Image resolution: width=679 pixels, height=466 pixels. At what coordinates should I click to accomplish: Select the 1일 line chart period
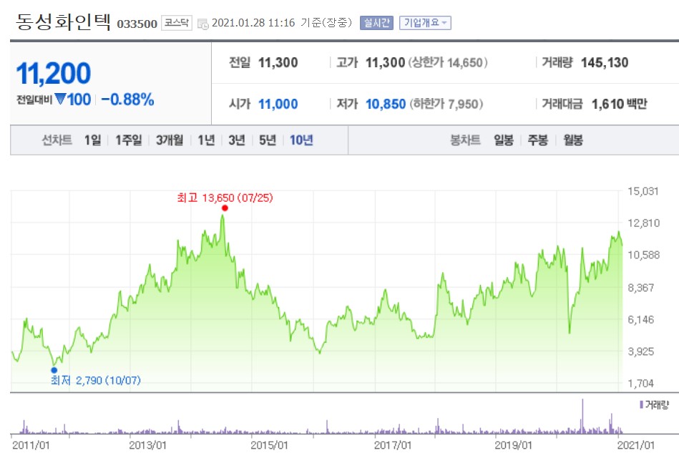93,140
